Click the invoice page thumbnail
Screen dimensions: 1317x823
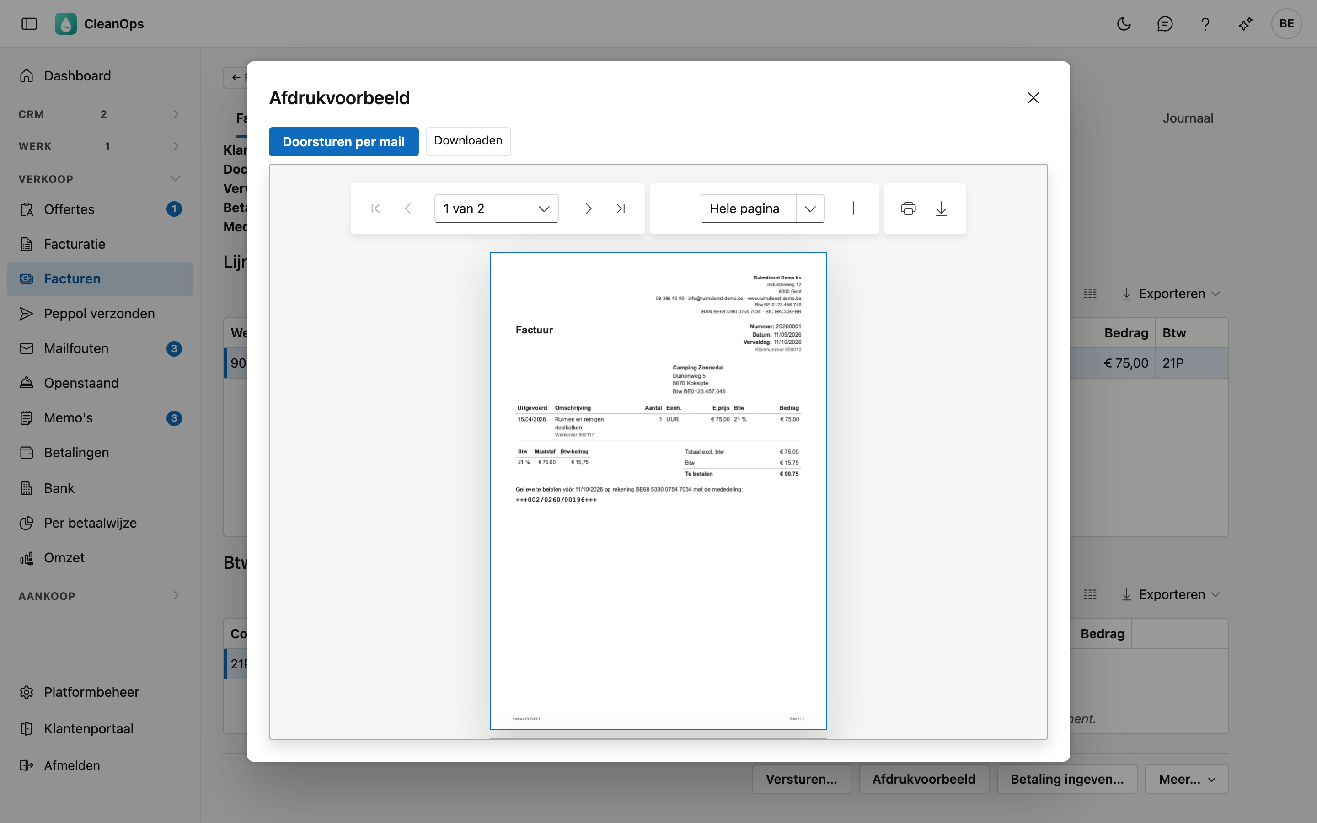(x=658, y=491)
